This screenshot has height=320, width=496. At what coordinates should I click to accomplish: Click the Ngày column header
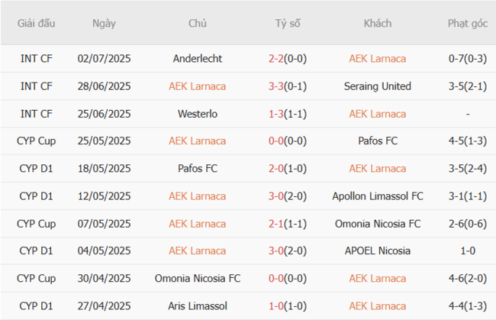pos(104,24)
